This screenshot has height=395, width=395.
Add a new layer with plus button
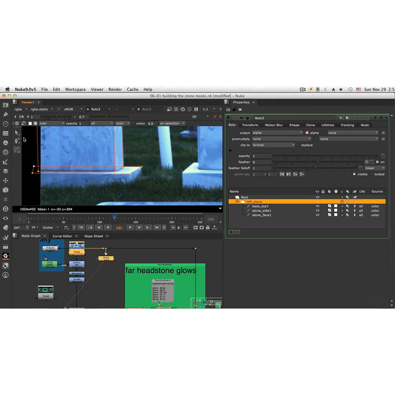tap(231, 232)
